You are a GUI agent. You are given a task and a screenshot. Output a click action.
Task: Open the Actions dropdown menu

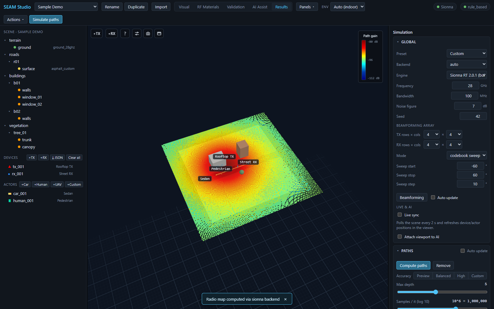pyautogui.click(x=15, y=19)
